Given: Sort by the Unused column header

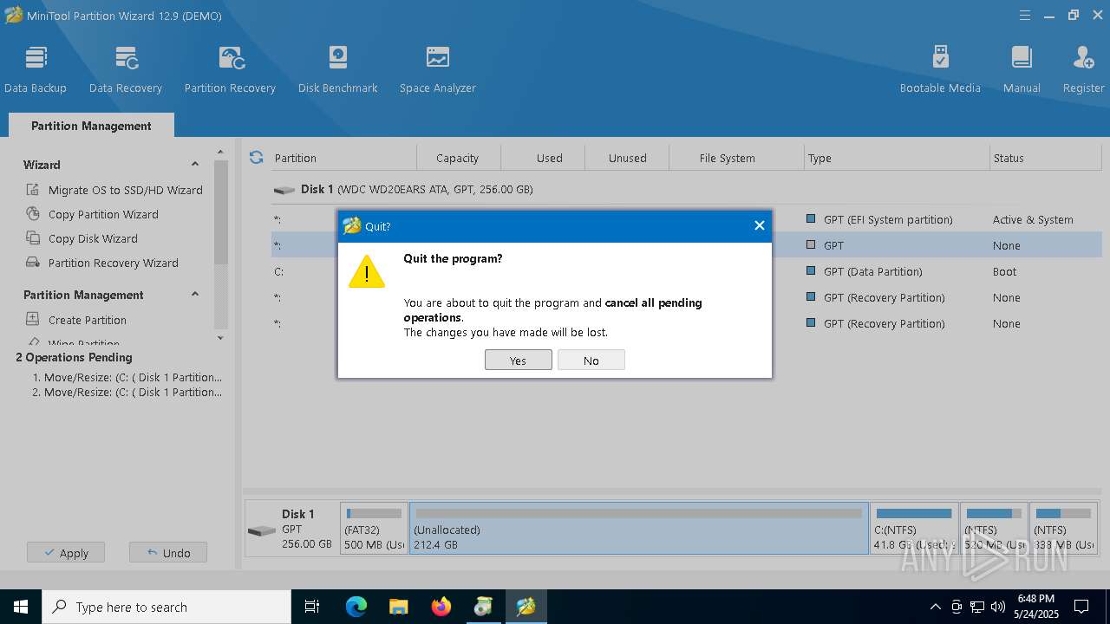Looking at the screenshot, I should [x=628, y=158].
